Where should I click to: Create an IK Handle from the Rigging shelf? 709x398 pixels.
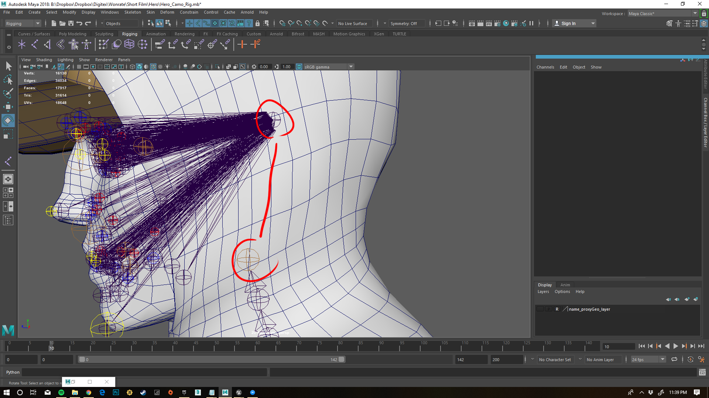[x=35, y=44]
